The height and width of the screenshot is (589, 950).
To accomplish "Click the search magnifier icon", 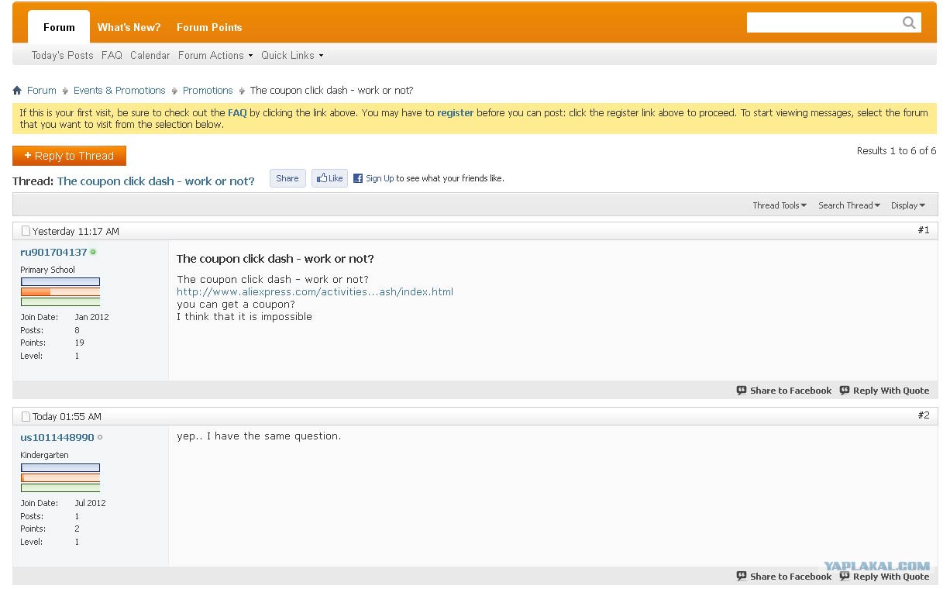I will 909,22.
